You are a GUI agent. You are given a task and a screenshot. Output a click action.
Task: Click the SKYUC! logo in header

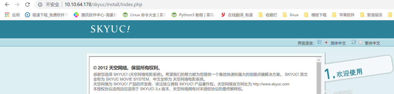(110, 29)
